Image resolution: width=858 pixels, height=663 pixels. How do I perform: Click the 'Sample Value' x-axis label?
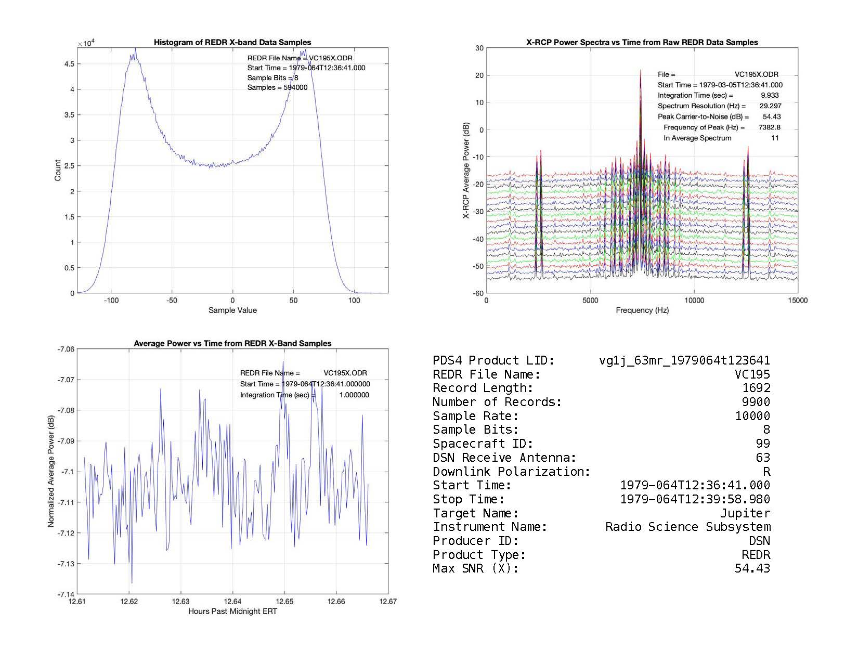point(232,310)
